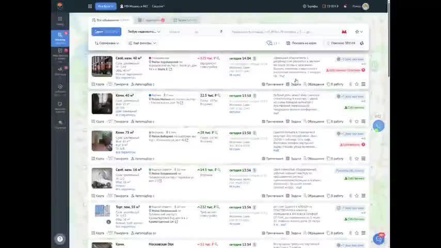Click 'Показать на карте' button

click(x=302, y=43)
